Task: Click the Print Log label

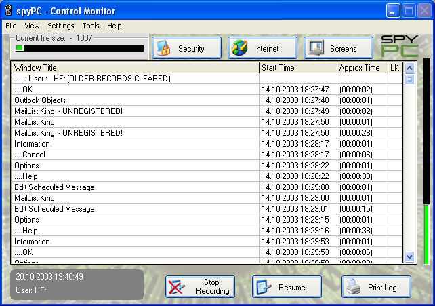Action: click(x=382, y=287)
